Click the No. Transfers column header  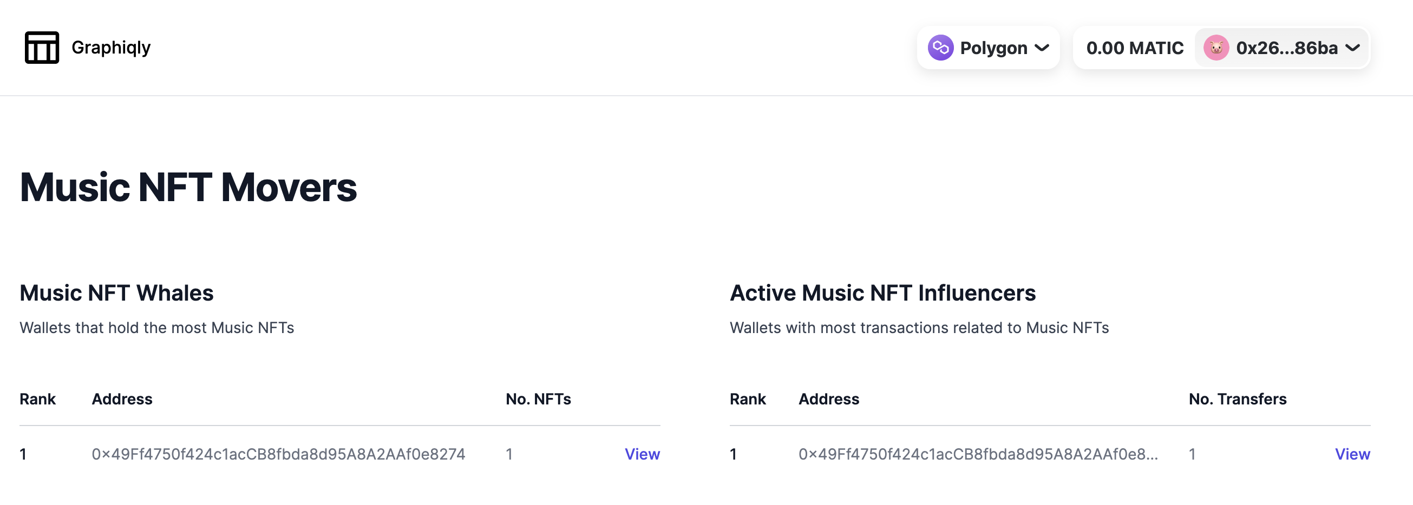(x=1237, y=399)
